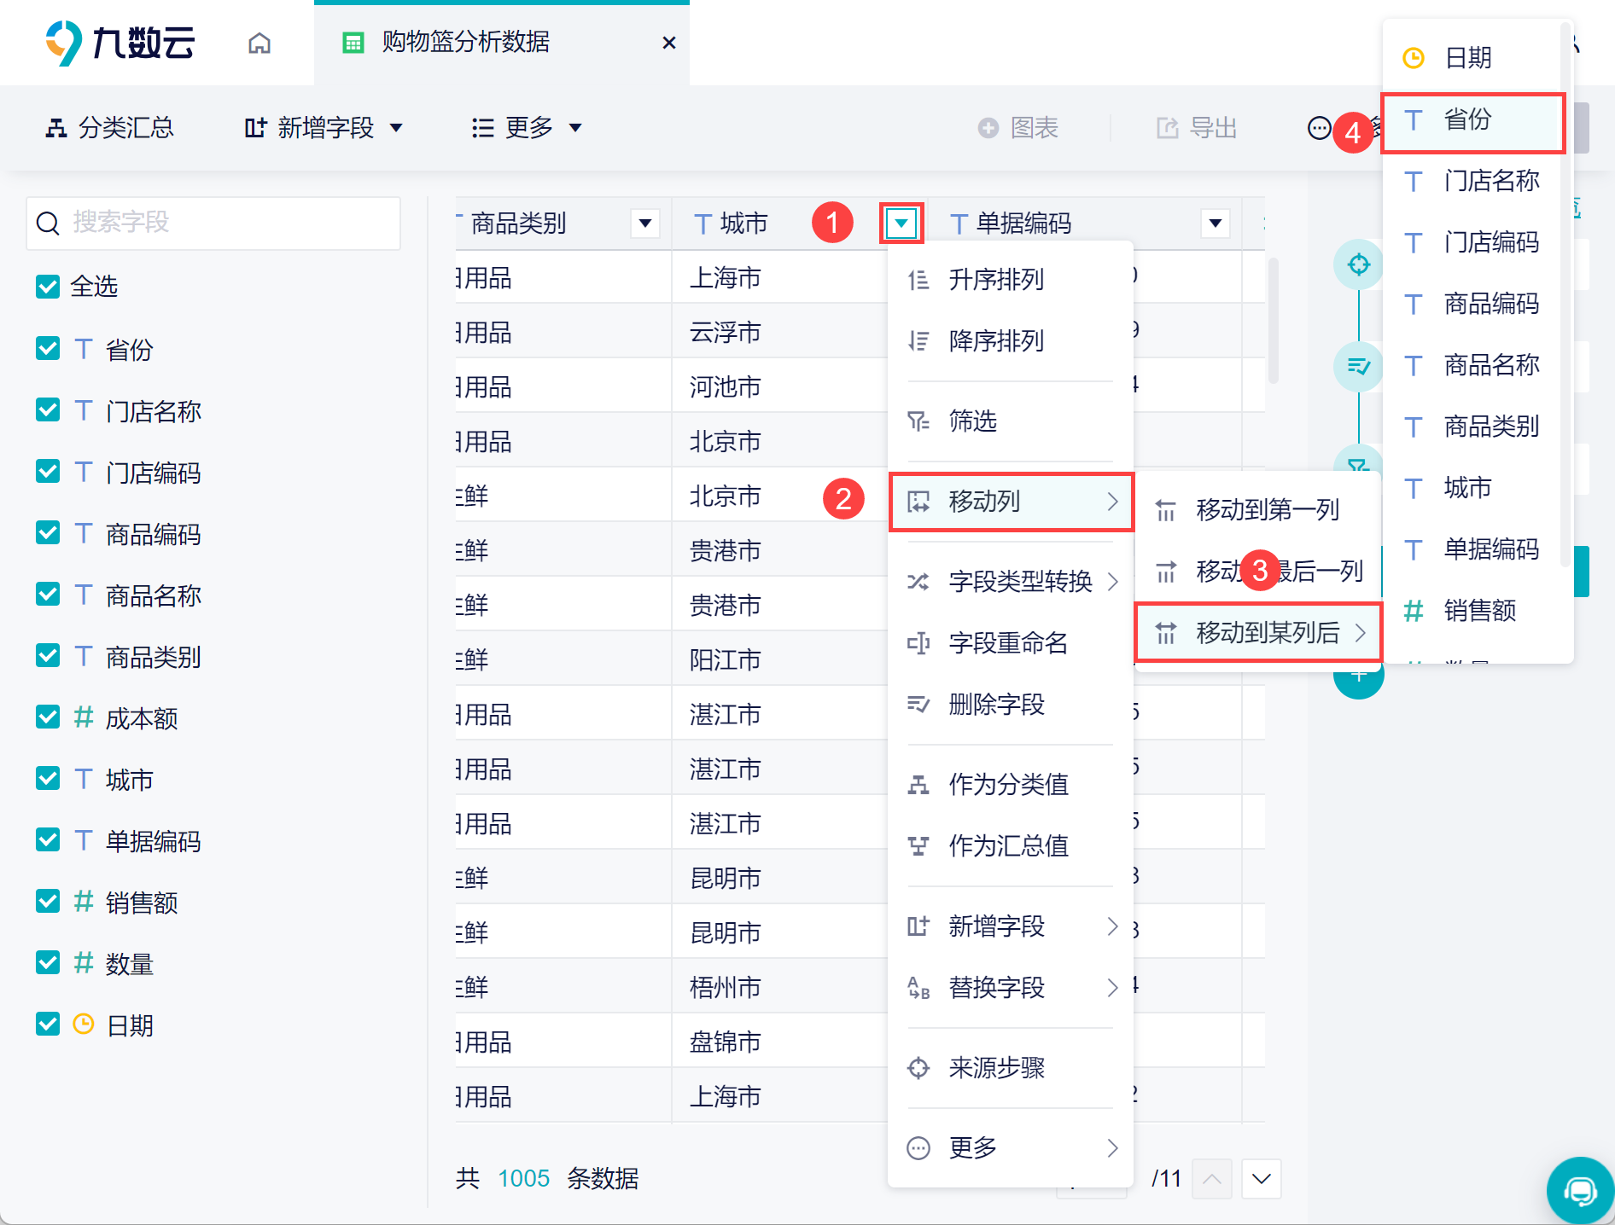Expand the 字段类型转换 submenu

[x=1011, y=581]
